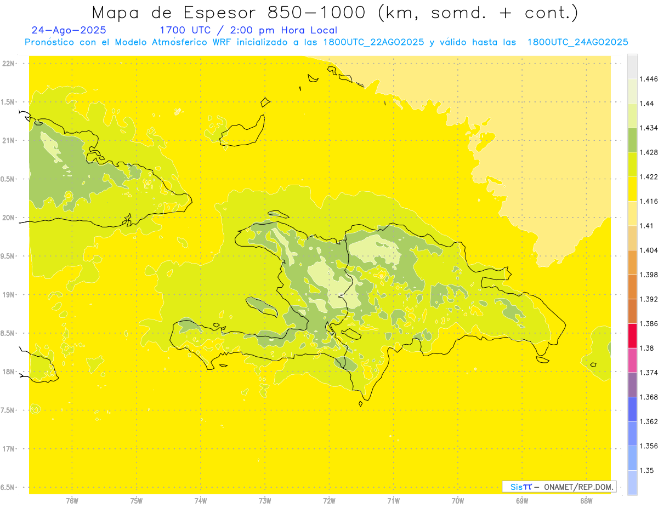658x508 pixels.
Task: Click the legend value 1.41
Action: (x=648, y=226)
